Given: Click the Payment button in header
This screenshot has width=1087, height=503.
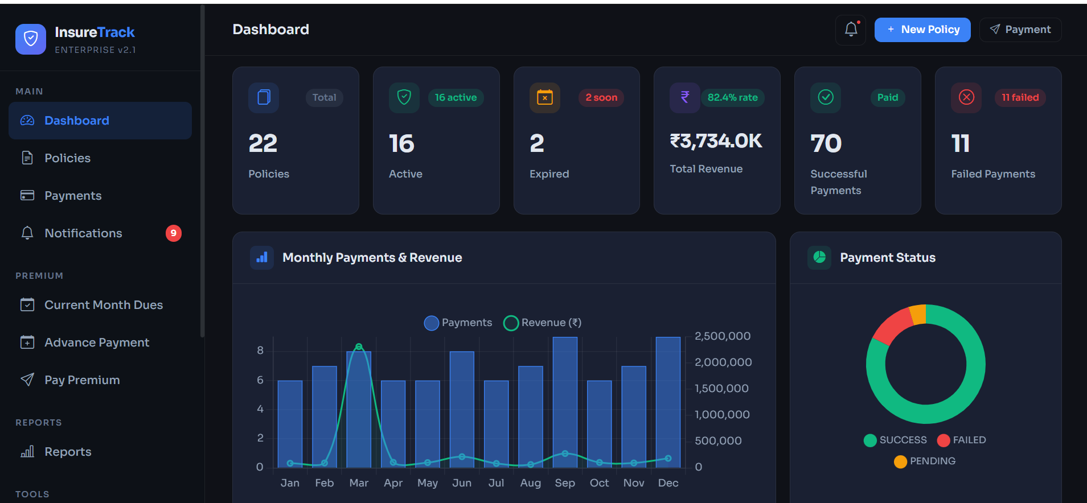Looking at the screenshot, I should tap(1020, 30).
